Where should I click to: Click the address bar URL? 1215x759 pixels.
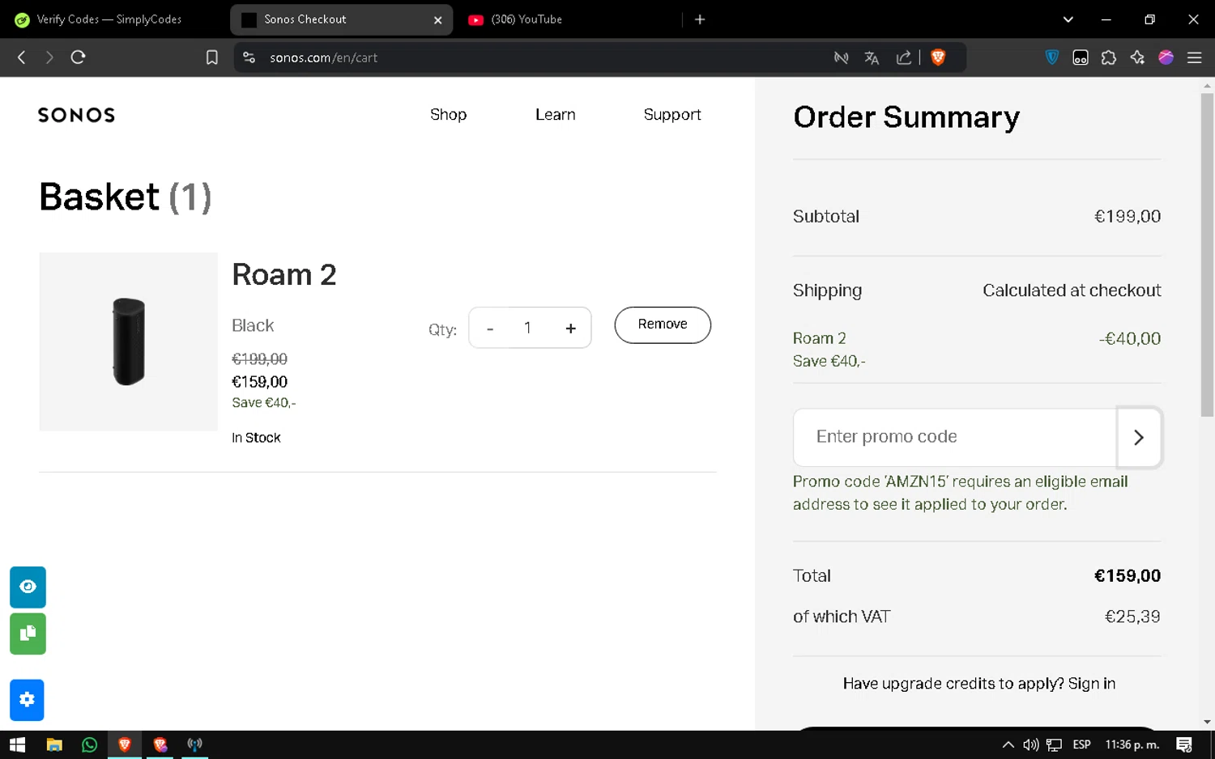[x=324, y=57]
